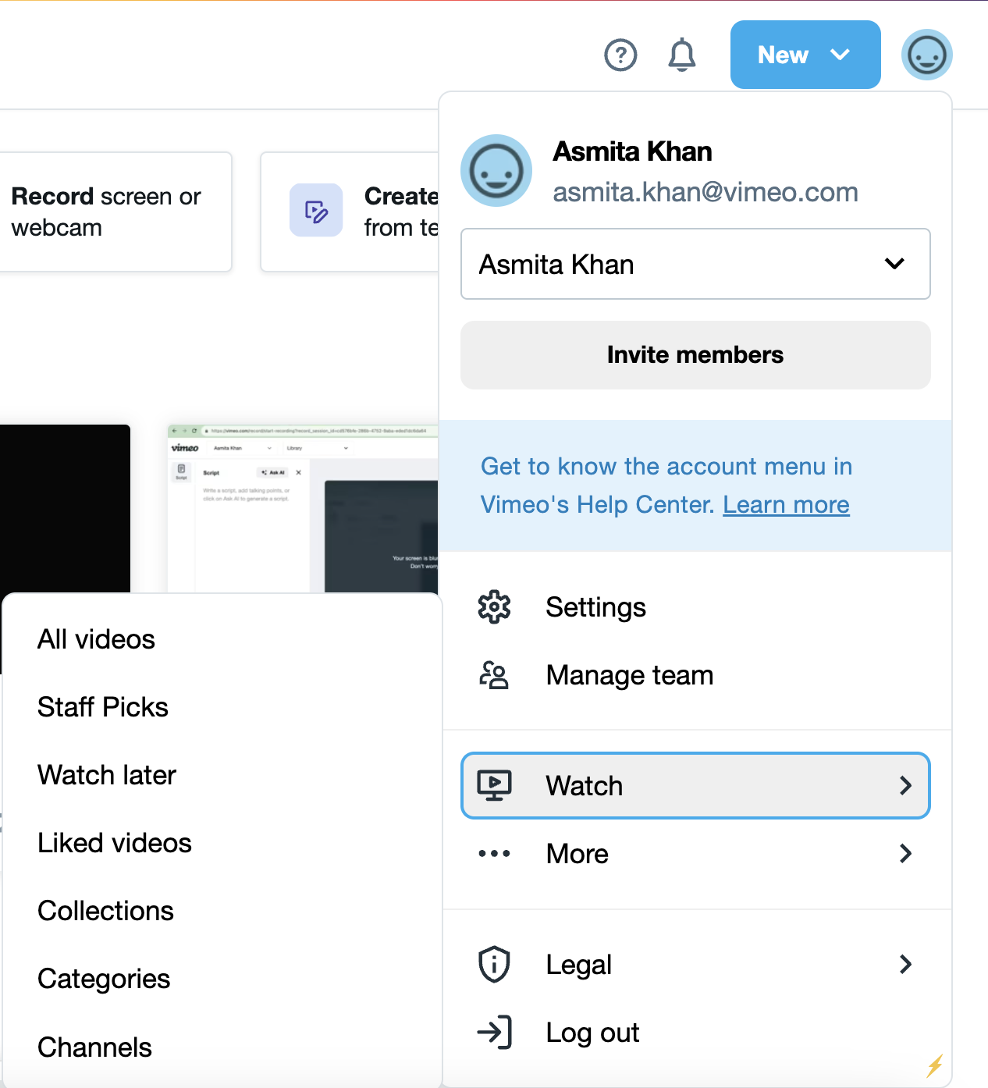Click the Manage team people icon

494,675
